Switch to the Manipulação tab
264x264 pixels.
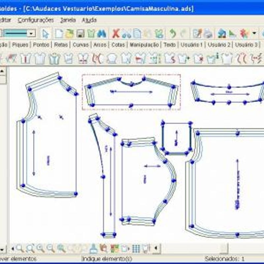click(x=144, y=45)
